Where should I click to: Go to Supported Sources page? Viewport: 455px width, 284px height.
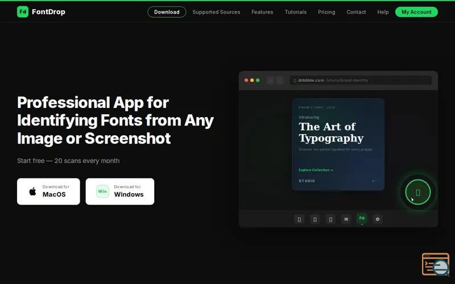pyautogui.click(x=216, y=12)
